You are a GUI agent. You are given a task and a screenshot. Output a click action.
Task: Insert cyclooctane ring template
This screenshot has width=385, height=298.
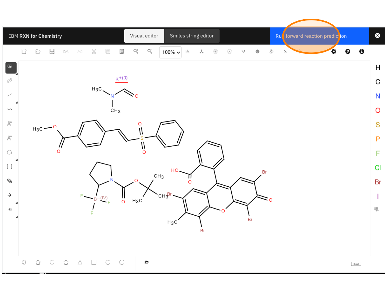[122, 262]
